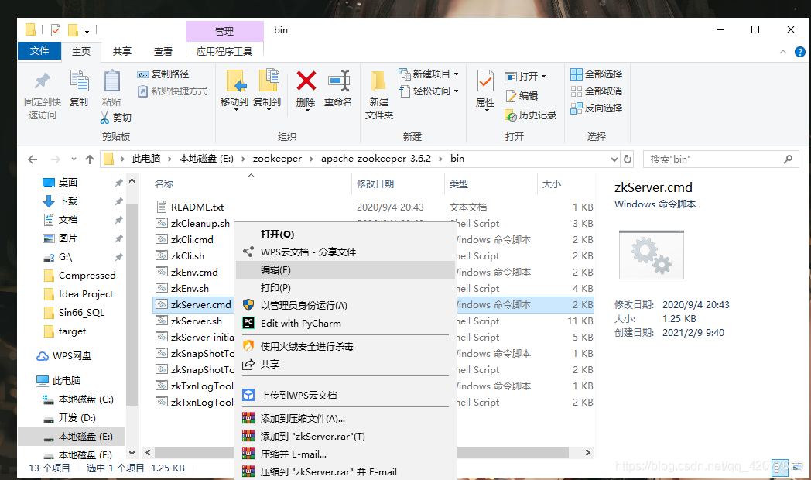This screenshot has height=480, width=811.
Task: Open Desktop in navigation pane
Action: point(68,182)
